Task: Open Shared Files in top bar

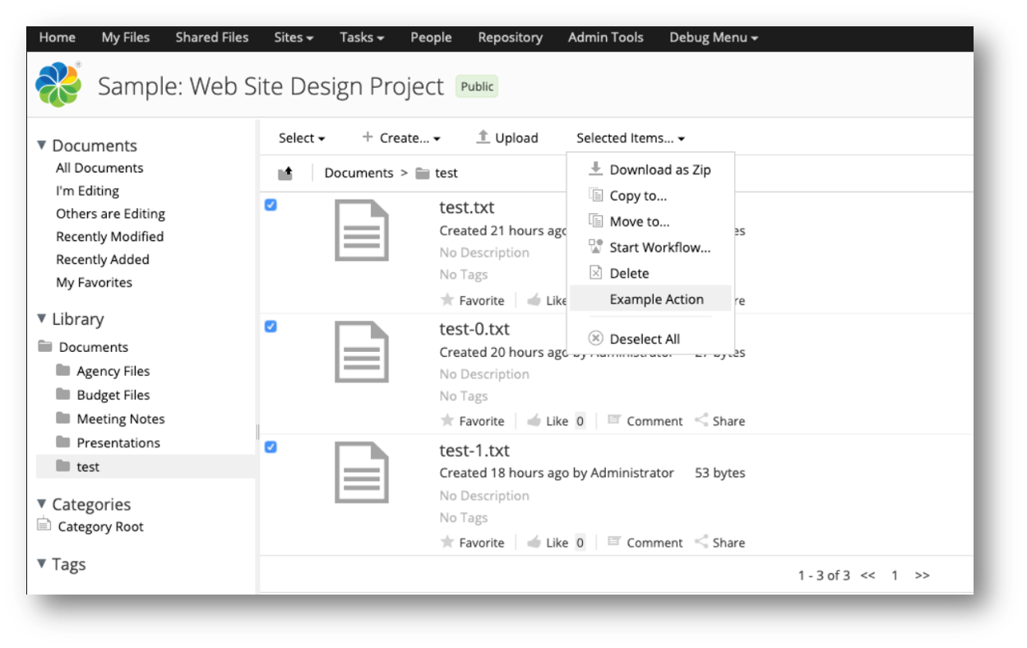Action: coord(212,38)
